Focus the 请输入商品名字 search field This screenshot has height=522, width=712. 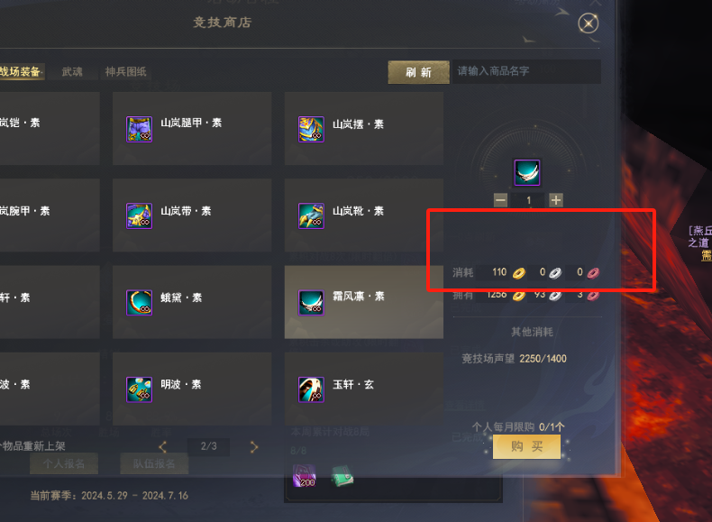[x=526, y=71]
